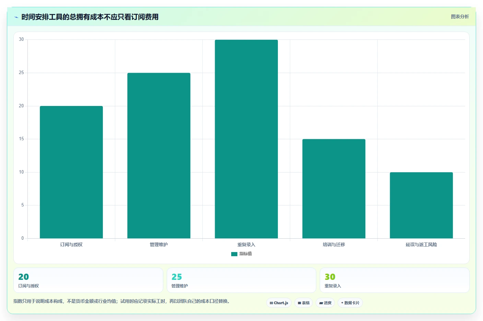Select the 进度 tag chip
This screenshot has width=483, height=321.
(325, 303)
